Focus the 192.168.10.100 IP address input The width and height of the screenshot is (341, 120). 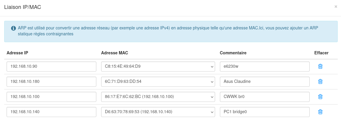pos(51,97)
